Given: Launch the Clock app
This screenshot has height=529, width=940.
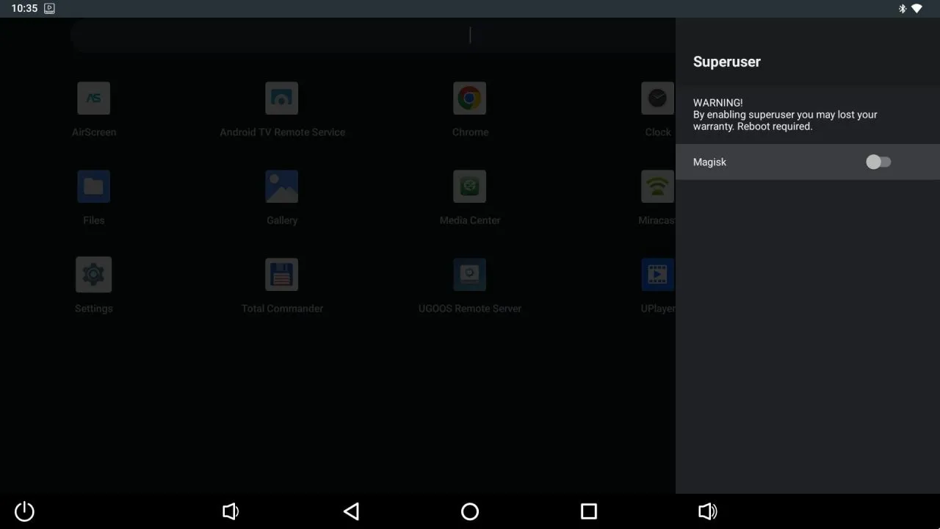Looking at the screenshot, I should click(657, 98).
